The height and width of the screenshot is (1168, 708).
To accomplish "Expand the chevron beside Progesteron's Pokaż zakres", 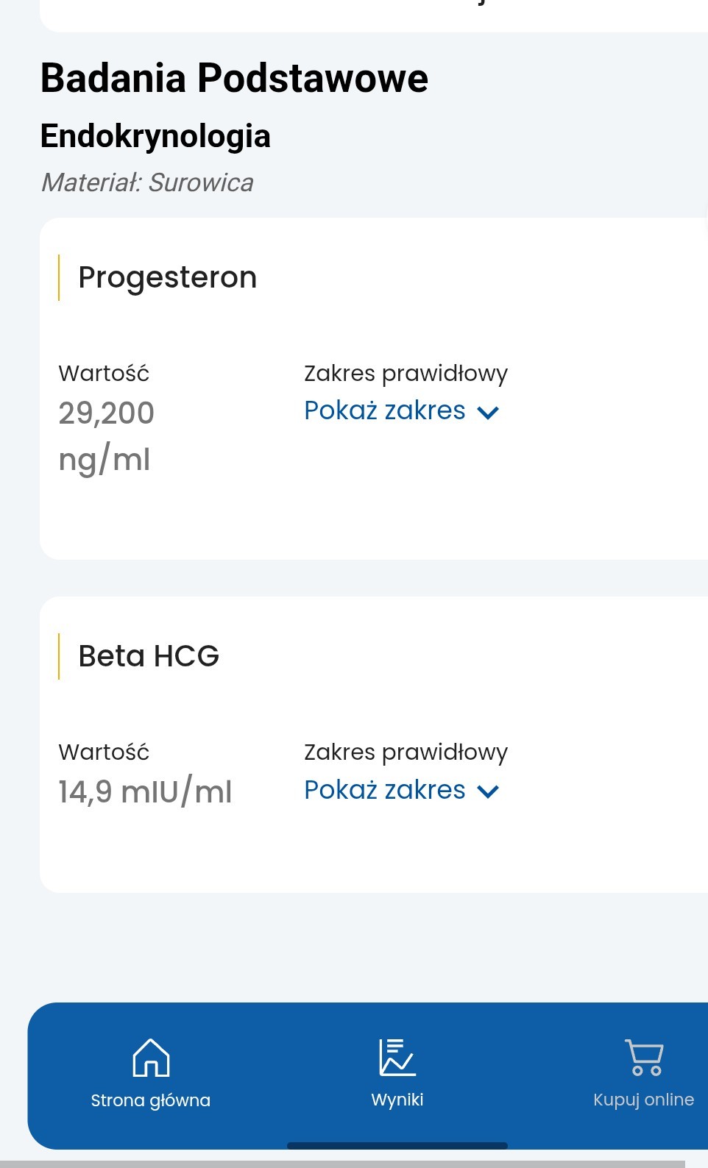I will coord(488,413).
